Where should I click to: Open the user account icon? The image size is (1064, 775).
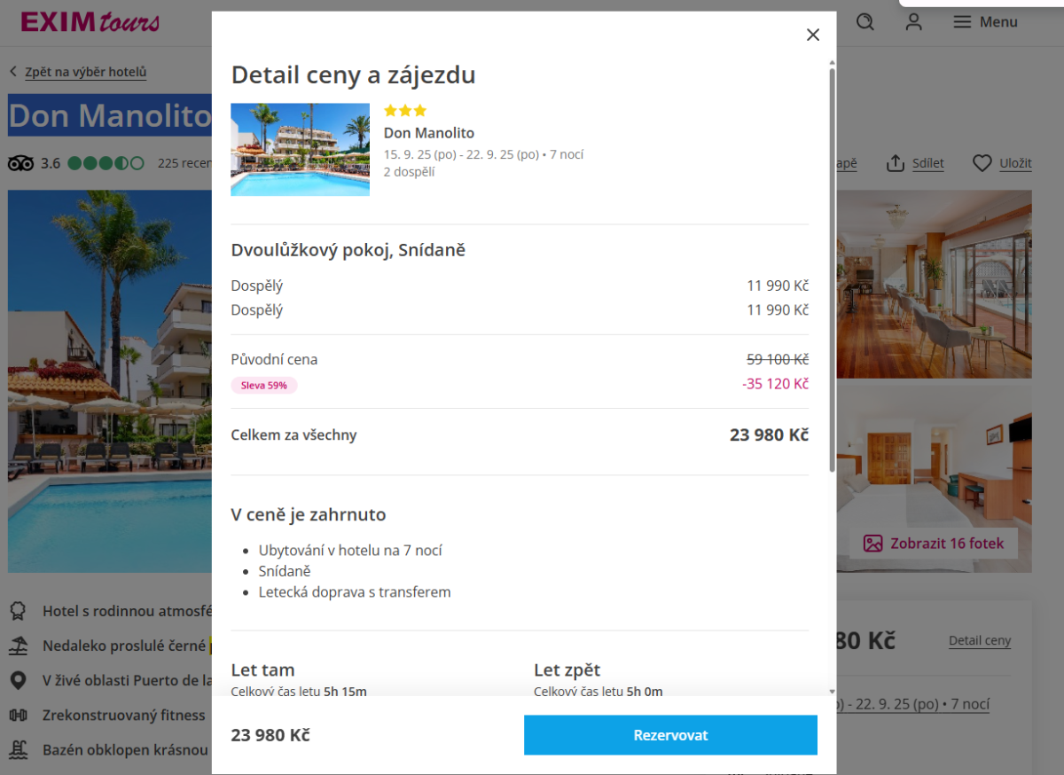pyautogui.click(x=913, y=22)
